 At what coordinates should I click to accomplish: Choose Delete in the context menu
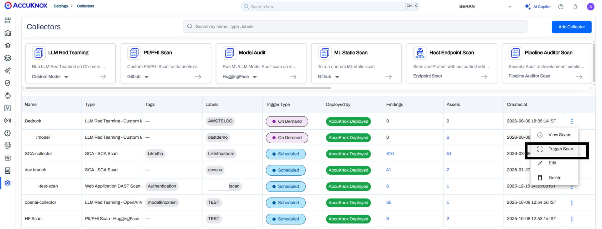pyautogui.click(x=555, y=178)
